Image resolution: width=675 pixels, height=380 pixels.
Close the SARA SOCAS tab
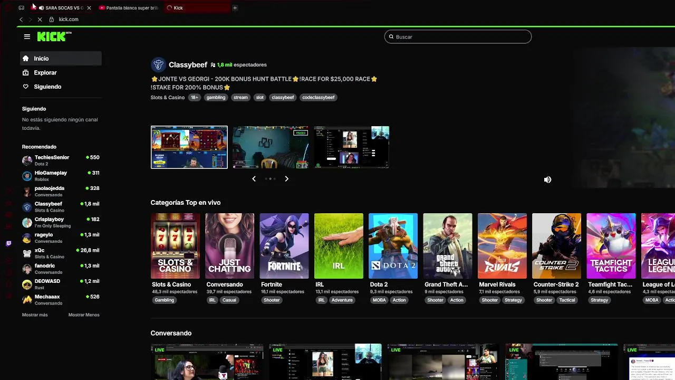coord(89,8)
